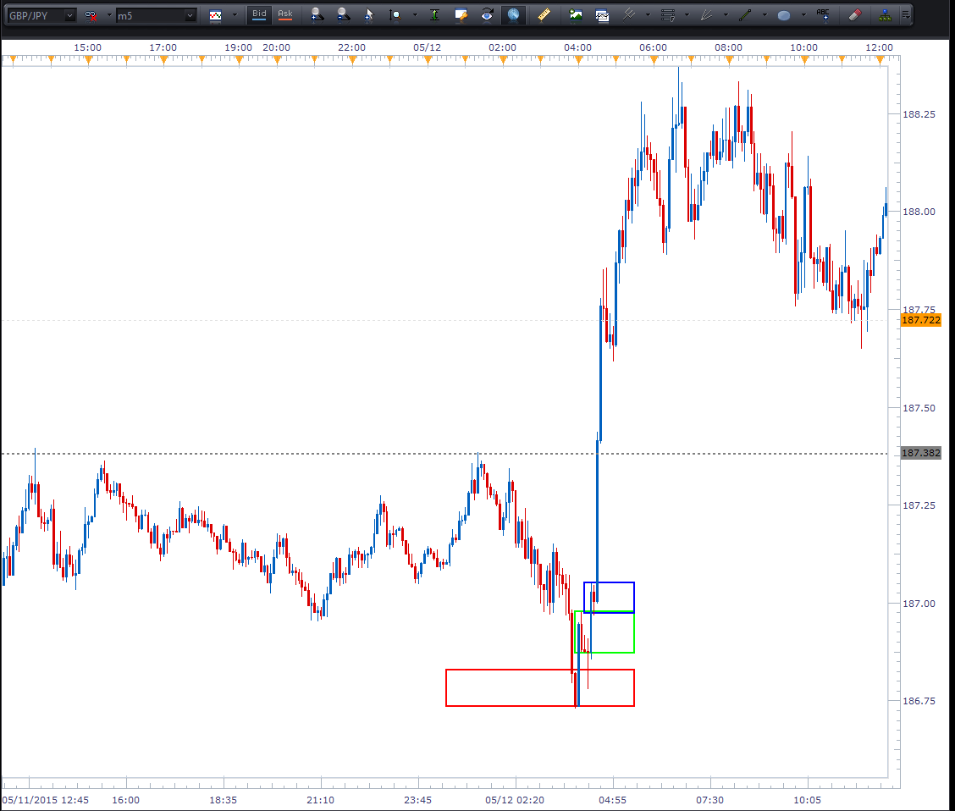
Task: Click the zoom magnifier tool
Action: (395, 14)
